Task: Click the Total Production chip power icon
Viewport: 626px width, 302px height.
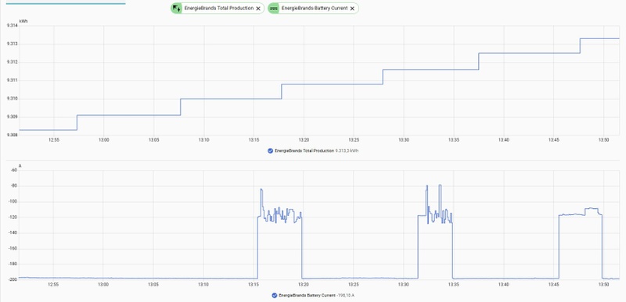Action: click(176, 9)
